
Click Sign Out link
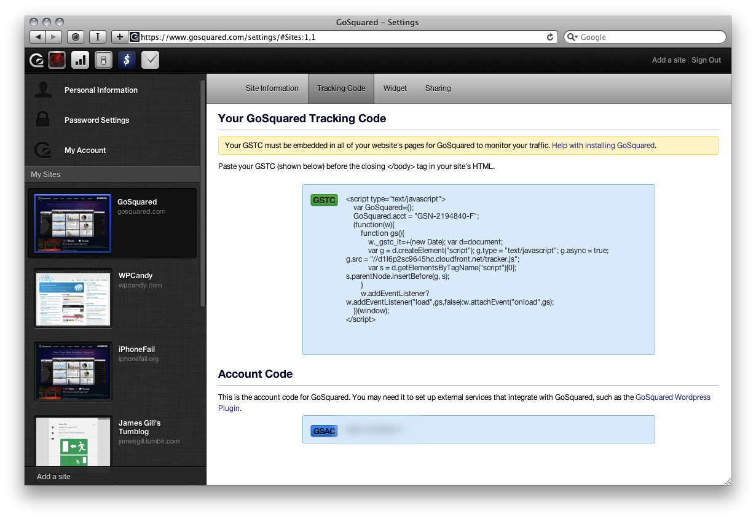click(706, 60)
